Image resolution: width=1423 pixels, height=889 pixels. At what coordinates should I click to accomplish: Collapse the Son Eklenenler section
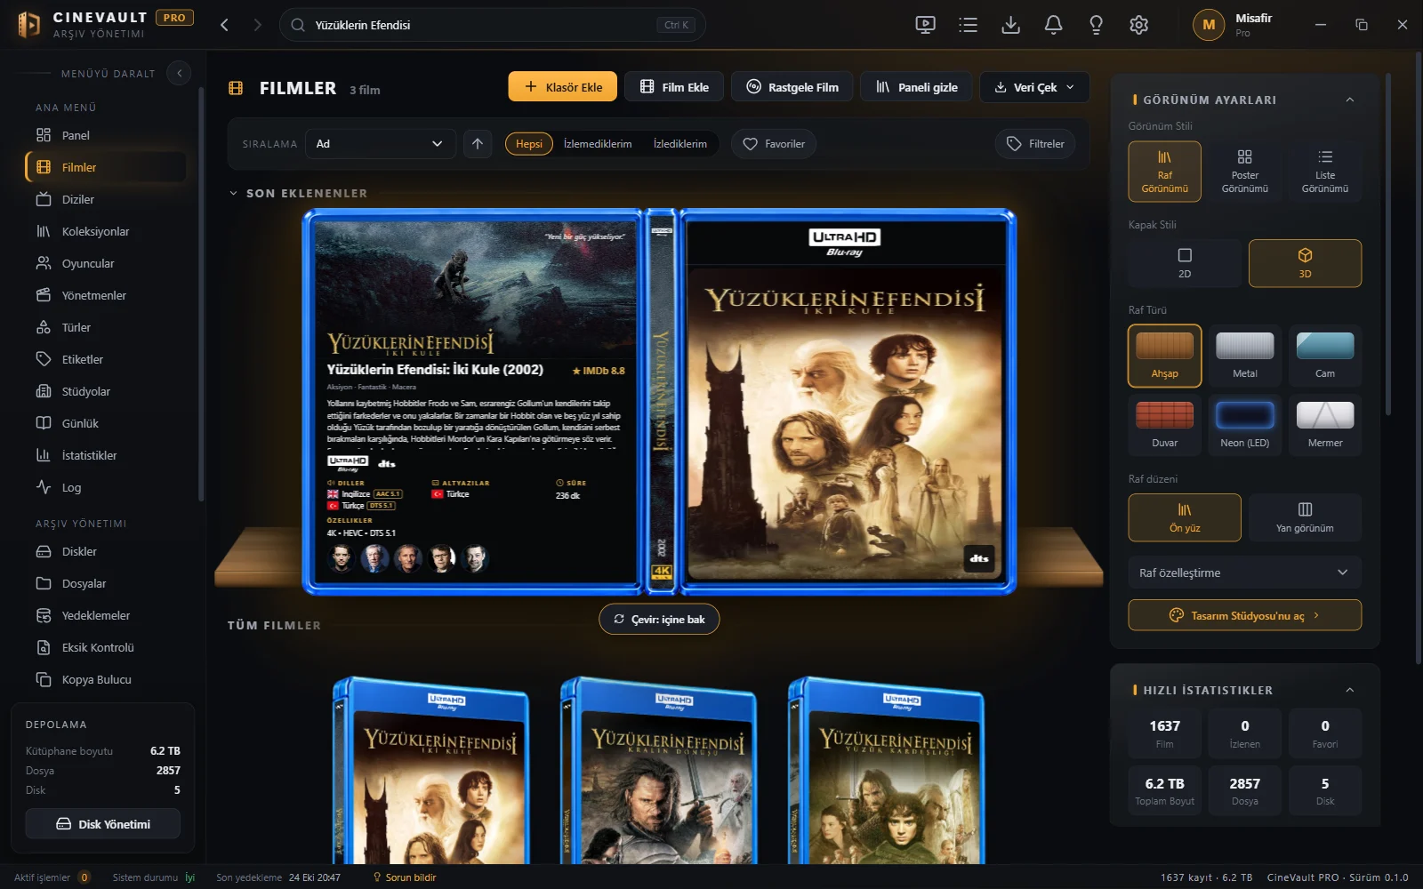[233, 193]
